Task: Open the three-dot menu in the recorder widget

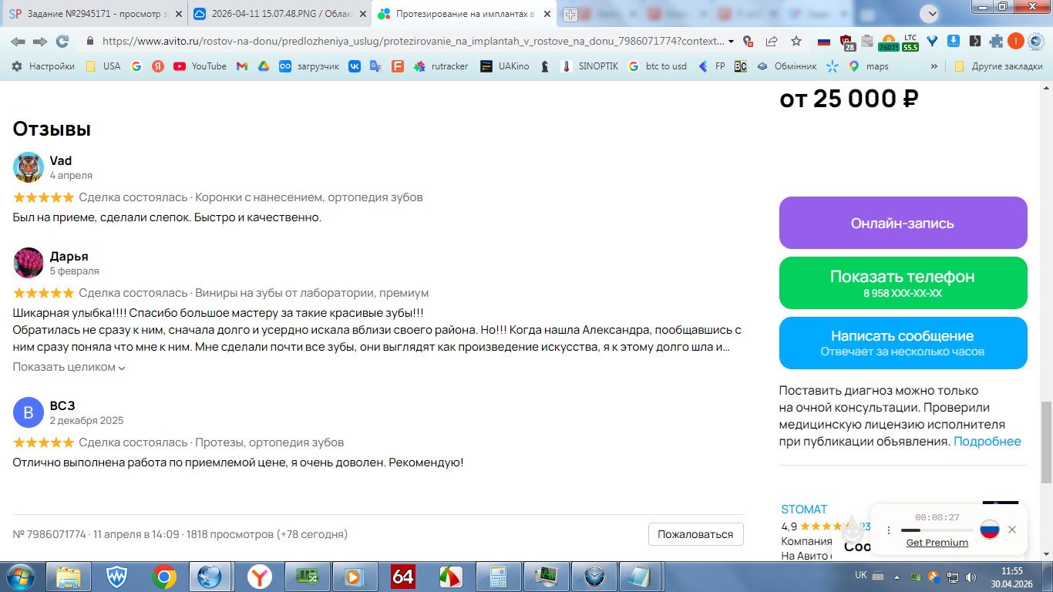Action: (888, 530)
